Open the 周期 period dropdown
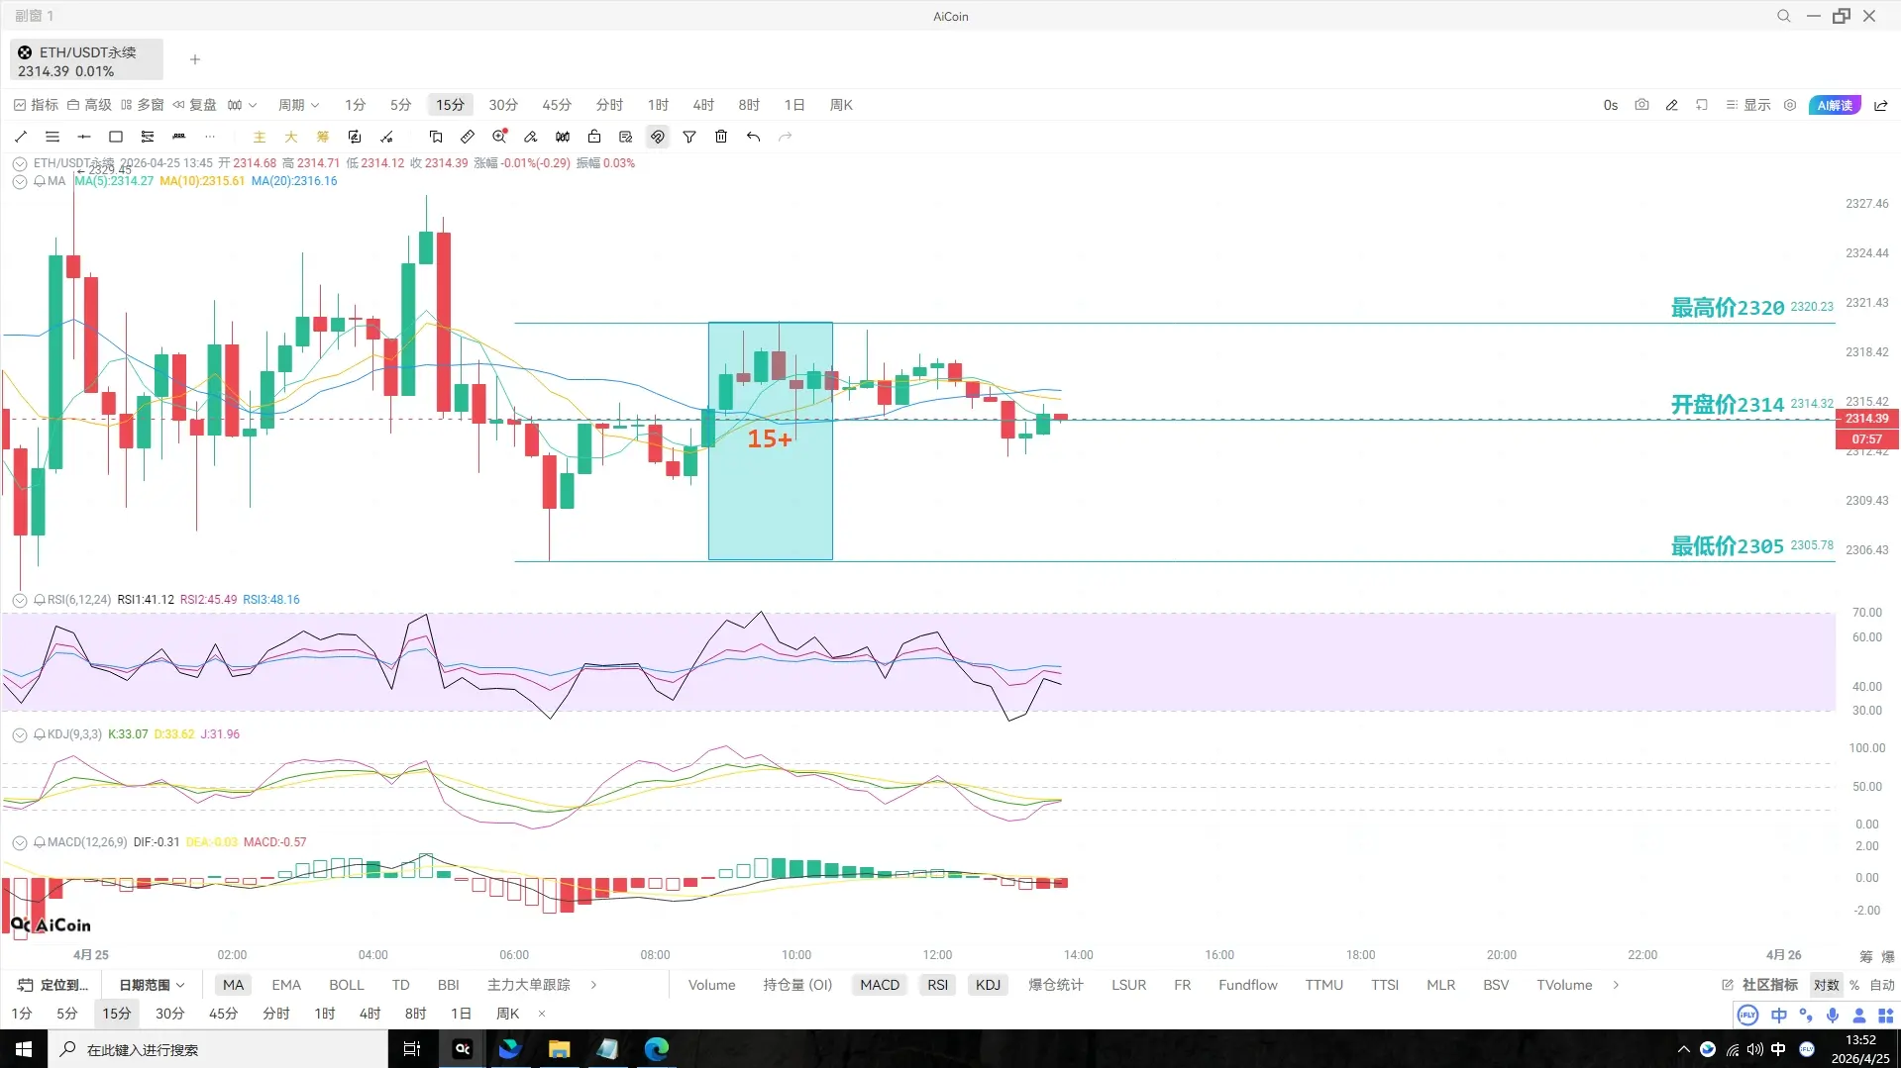The width and height of the screenshot is (1901, 1068). [298, 105]
